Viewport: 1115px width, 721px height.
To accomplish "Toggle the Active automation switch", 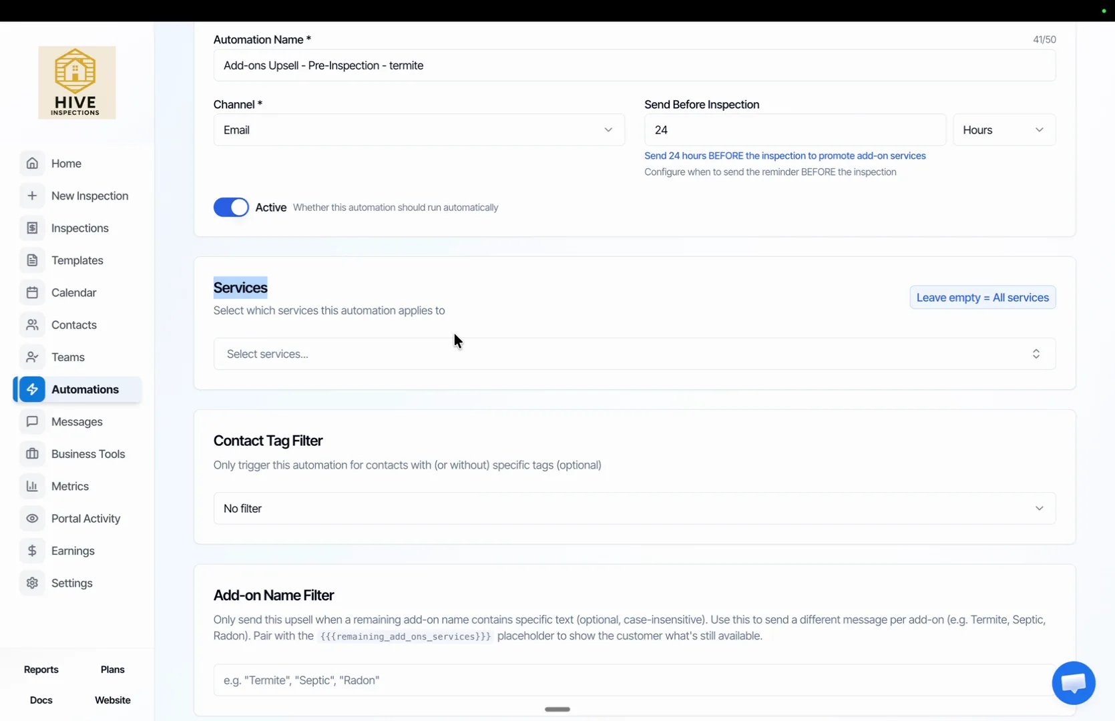I will (231, 207).
